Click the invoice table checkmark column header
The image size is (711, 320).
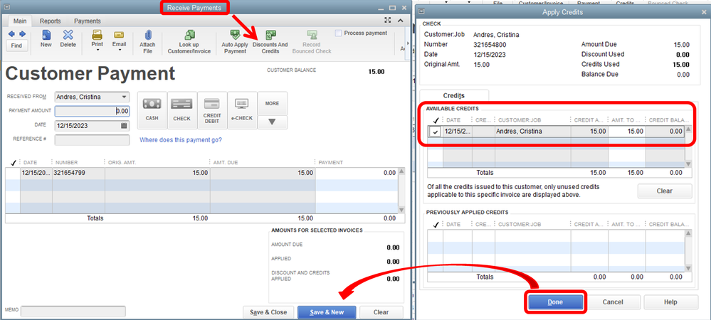[x=13, y=162]
